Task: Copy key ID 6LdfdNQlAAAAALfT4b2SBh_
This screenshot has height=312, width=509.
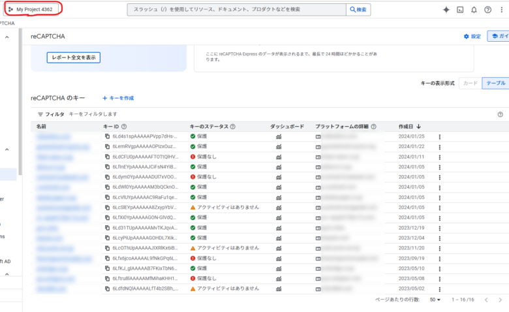Action: coord(107,289)
